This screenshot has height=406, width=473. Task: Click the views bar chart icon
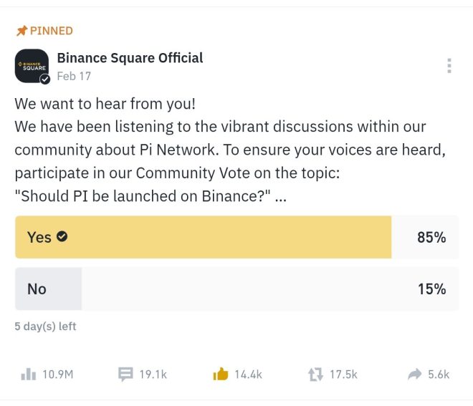point(29,374)
